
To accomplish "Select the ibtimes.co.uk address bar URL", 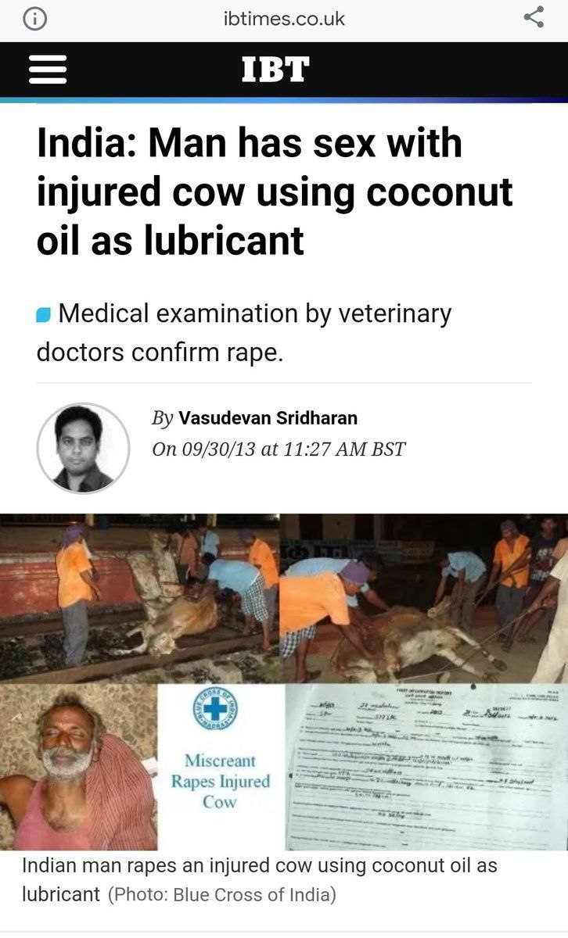I will point(284,19).
